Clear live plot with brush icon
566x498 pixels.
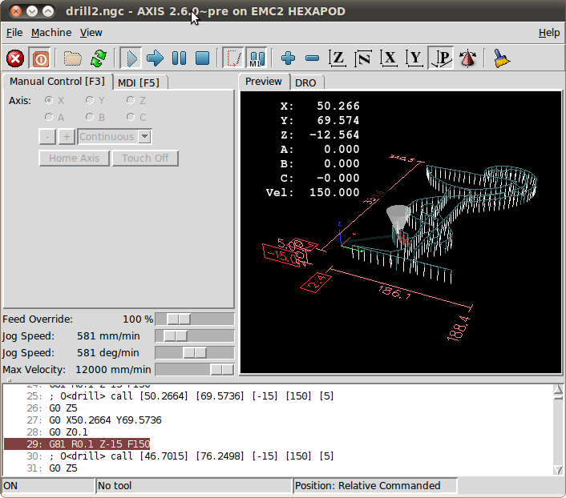tap(502, 58)
